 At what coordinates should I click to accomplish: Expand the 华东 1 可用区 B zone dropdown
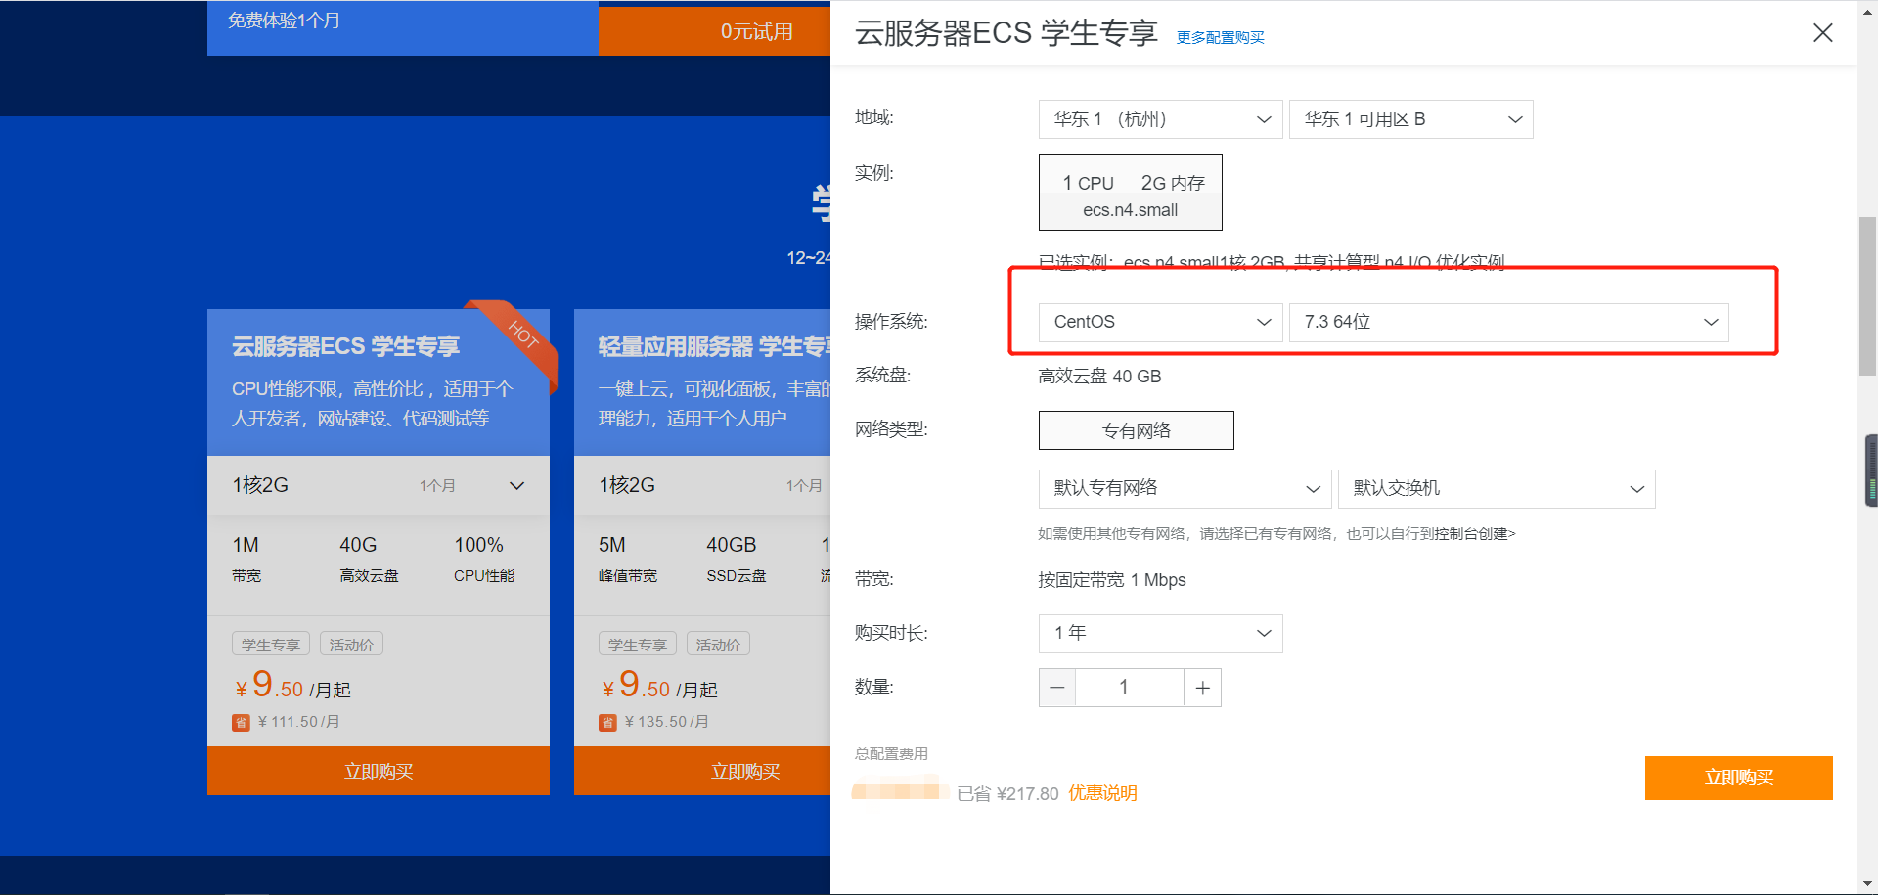pyautogui.click(x=1410, y=119)
